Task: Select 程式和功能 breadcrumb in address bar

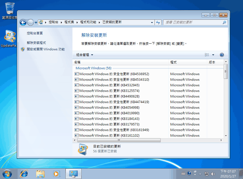Action: 88,22
